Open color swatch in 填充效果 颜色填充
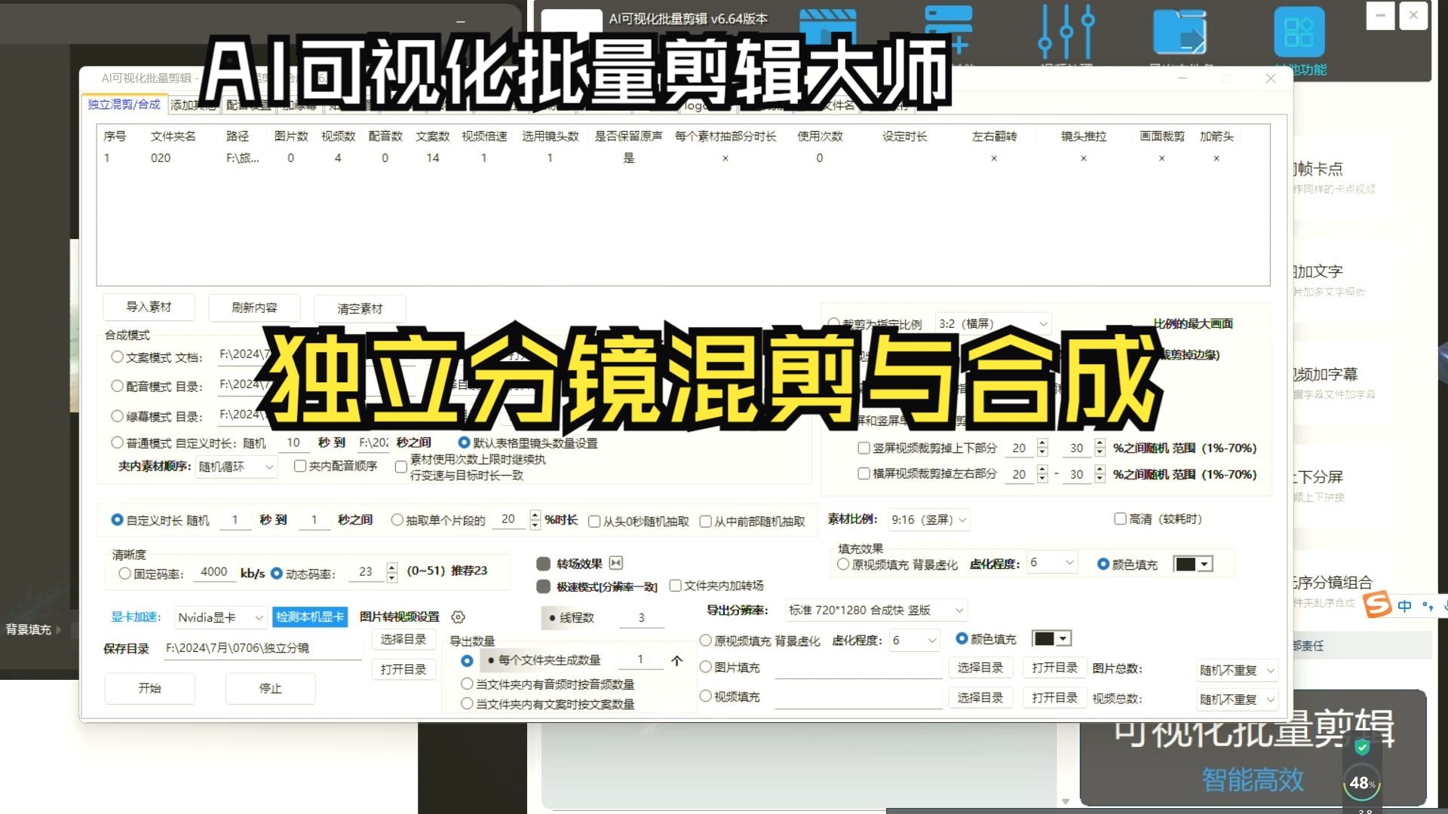 (1193, 564)
